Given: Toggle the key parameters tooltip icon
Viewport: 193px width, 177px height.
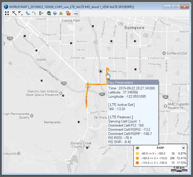Looking at the screenshot, I should click(x=76, y=13).
